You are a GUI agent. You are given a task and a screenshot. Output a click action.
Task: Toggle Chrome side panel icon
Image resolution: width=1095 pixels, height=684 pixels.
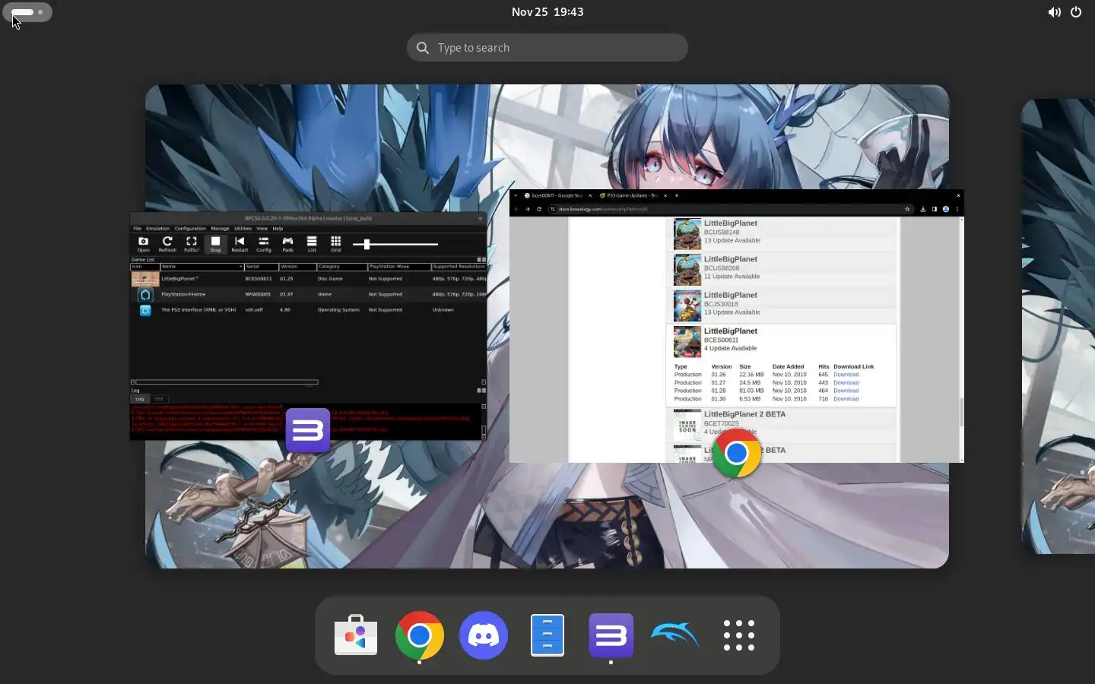click(x=935, y=209)
